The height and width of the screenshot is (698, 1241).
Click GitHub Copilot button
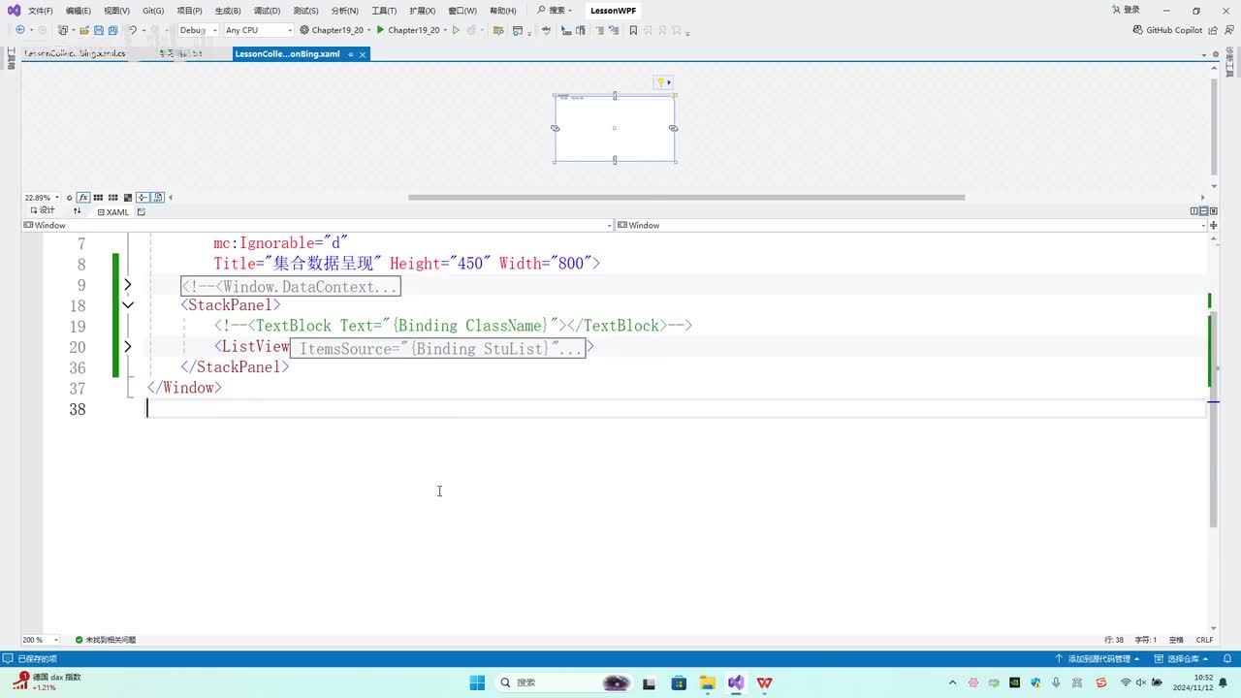pos(1168,30)
